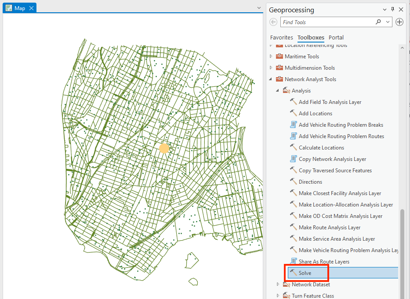Open the Directions tool
This screenshot has width=410, height=299.
[x=310, y=182]
